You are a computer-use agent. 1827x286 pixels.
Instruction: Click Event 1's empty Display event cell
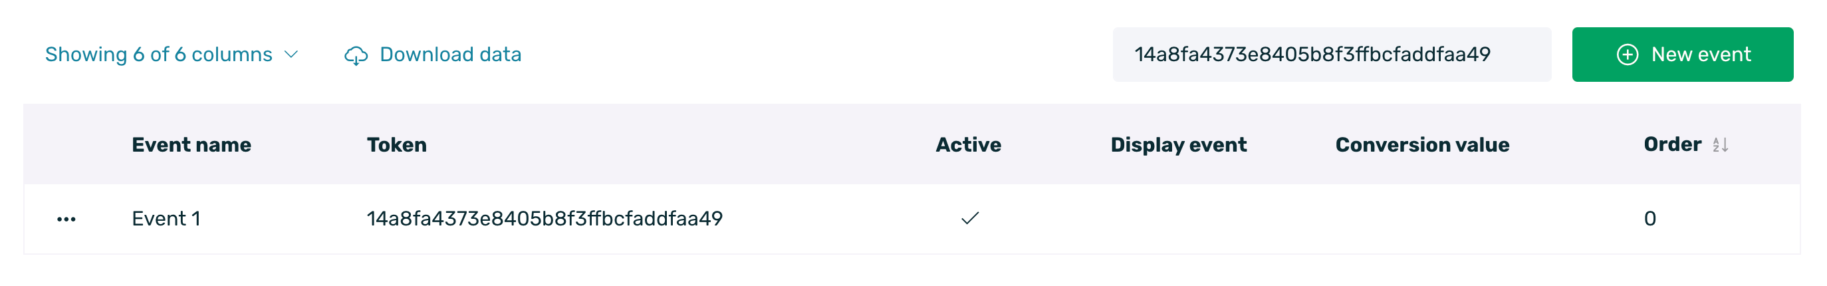pyautogui.click(x=1178, y=219)
